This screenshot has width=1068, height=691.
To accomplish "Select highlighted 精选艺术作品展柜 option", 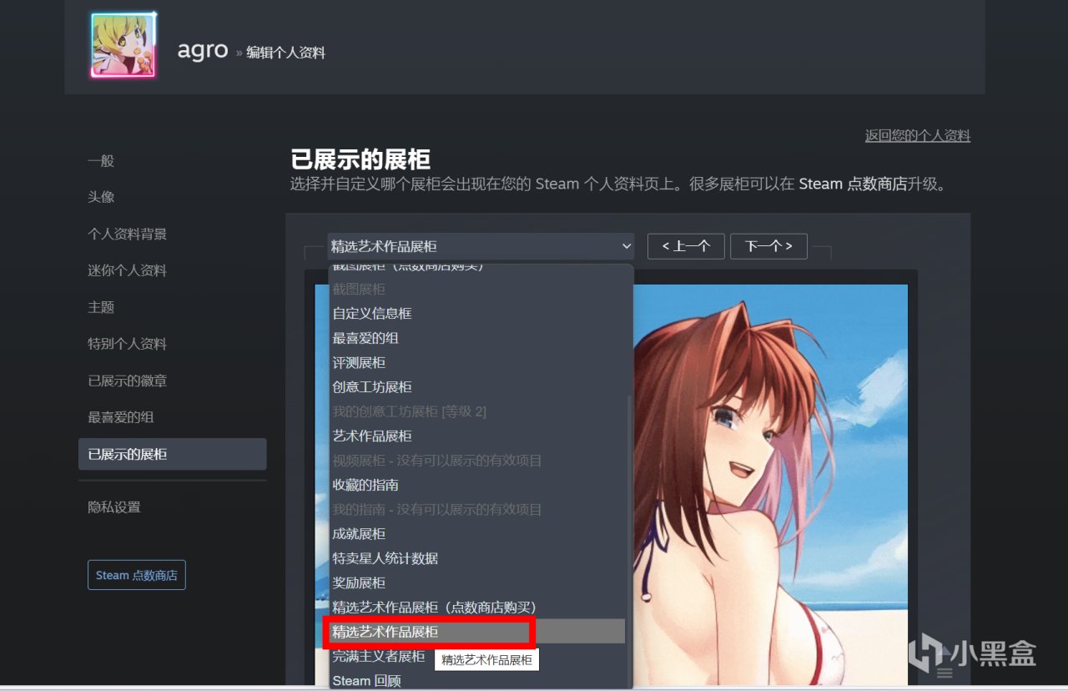I will pos(476,632).
